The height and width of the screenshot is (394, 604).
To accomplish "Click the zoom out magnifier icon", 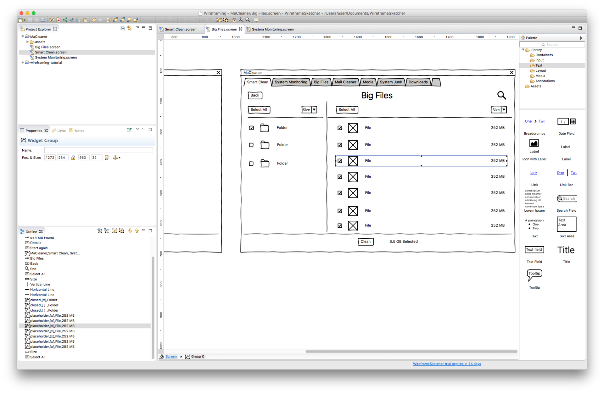I will 248,20.
